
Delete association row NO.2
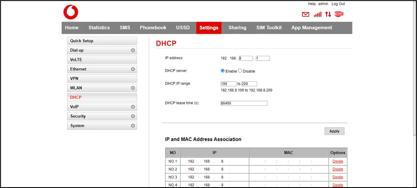tap(338, 169)
